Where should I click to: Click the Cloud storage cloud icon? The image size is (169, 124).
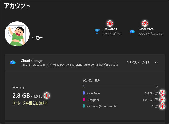coord(13,62)
